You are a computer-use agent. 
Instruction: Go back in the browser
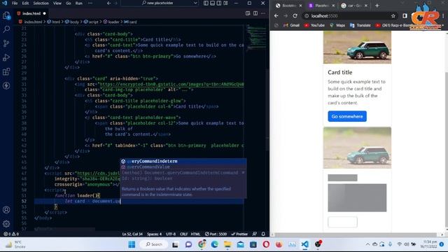276,15
